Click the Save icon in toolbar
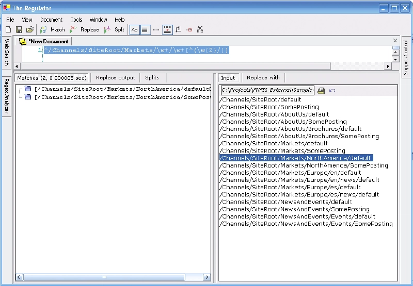The height and width of the screenshot is (286, 413). coord(19,30)
